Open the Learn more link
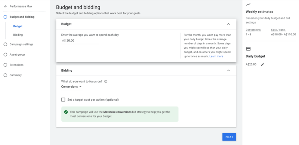Image resolution: width=299 pixels, height=145 pixels. [x=216, y=57]
